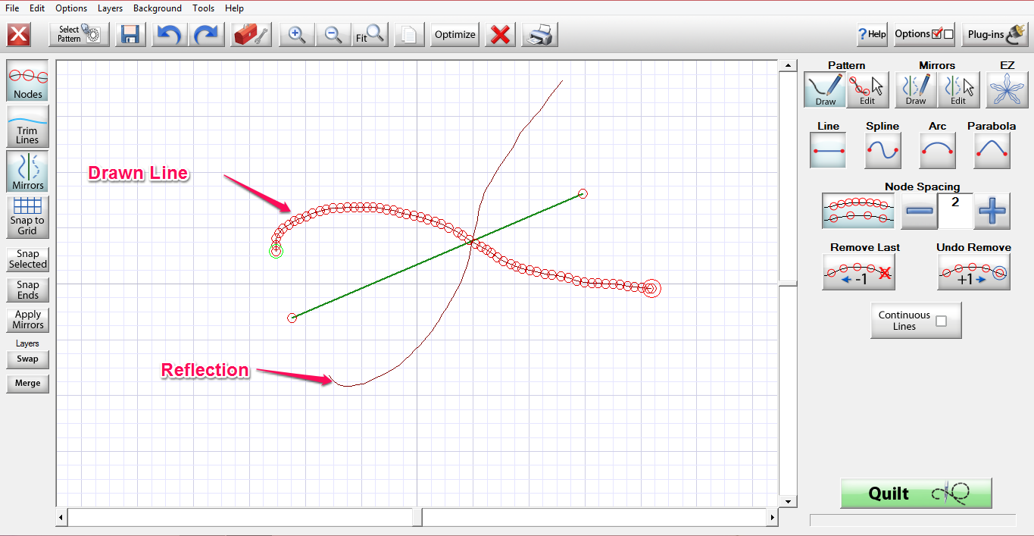
Task: Open the EZ star pattern tool
Action: [1007, 90]
